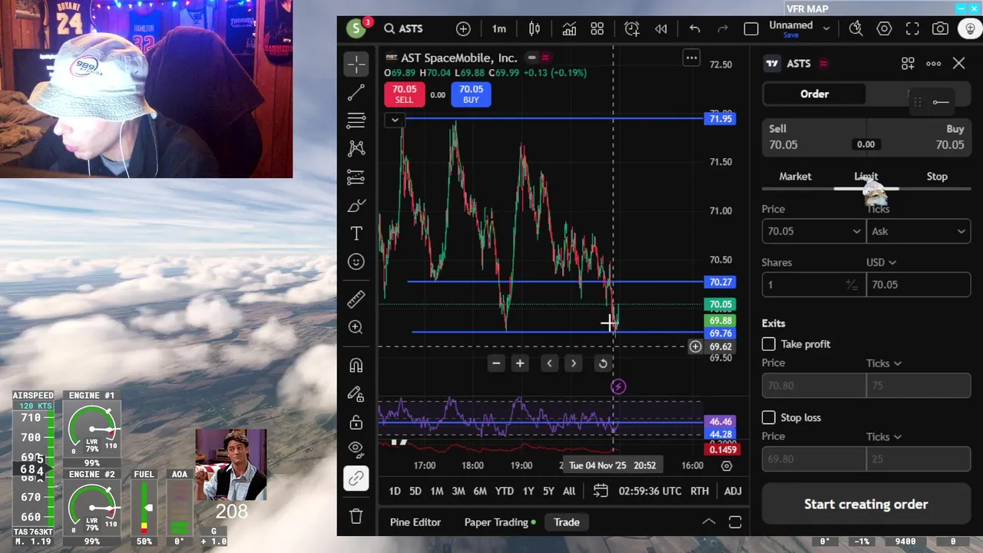This screenshot has width=983, height=553.
Task: Open go to date calendar
Action: point(601,491)
